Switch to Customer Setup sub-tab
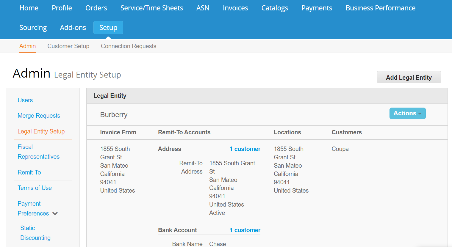The image size is (452, 247). click(x=68, y=46)
